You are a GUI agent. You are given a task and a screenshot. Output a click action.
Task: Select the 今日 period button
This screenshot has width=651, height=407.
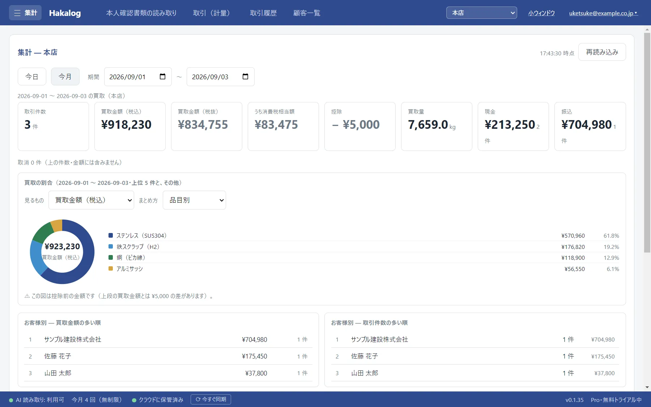click(32, 77)
